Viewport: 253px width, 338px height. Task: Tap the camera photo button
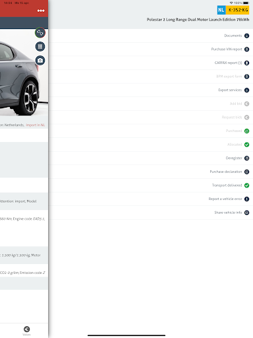point(40,60)
